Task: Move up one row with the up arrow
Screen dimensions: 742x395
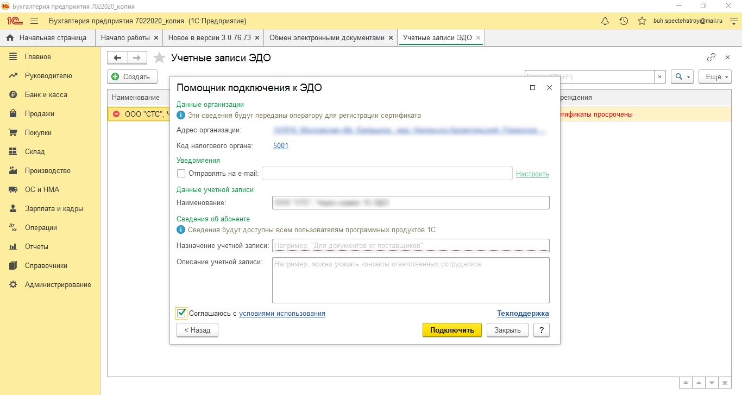Action: point(699,382)
